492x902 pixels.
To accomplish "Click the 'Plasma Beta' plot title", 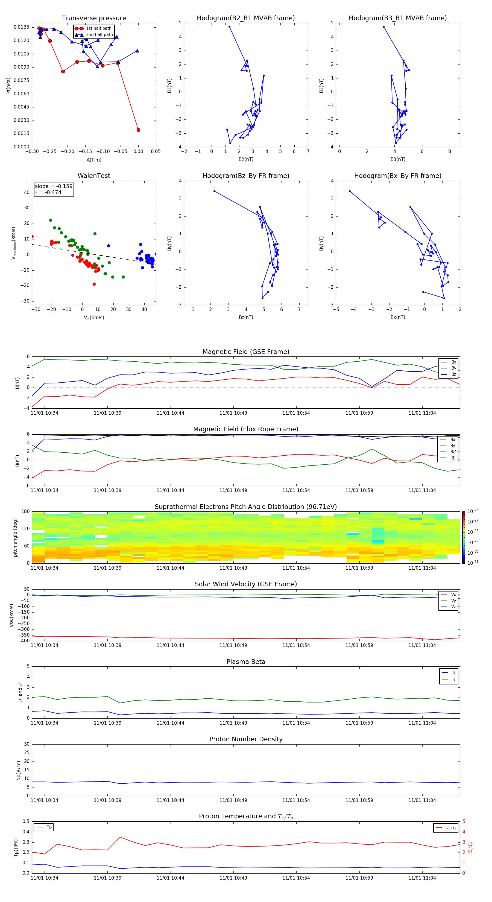I will click(x=246, y=662).
